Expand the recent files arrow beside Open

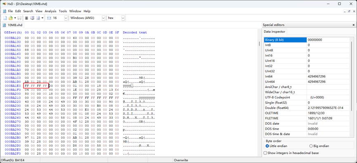point(15,18)
